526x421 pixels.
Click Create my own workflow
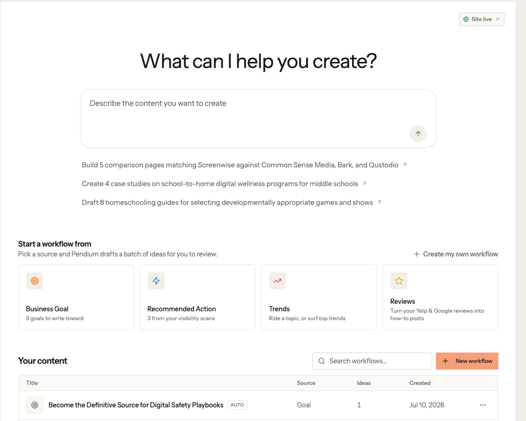point(456,254)
